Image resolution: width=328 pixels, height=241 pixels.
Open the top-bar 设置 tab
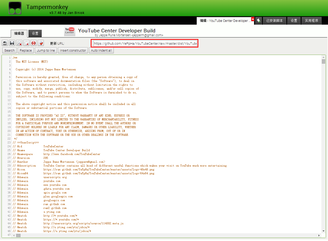point(294,21)
